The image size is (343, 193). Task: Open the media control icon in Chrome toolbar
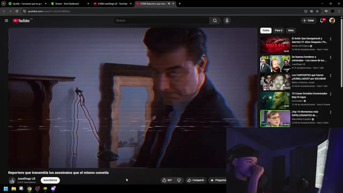coord(326,11)
